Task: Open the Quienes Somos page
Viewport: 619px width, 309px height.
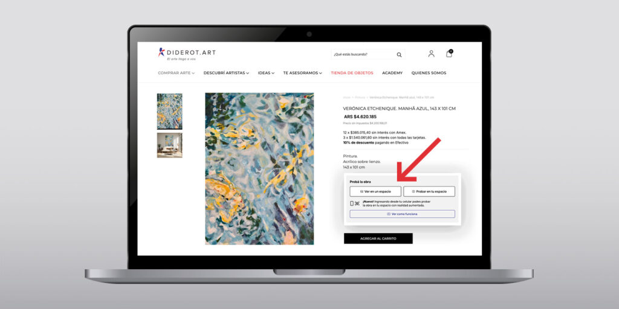Action: coord(429,73)
